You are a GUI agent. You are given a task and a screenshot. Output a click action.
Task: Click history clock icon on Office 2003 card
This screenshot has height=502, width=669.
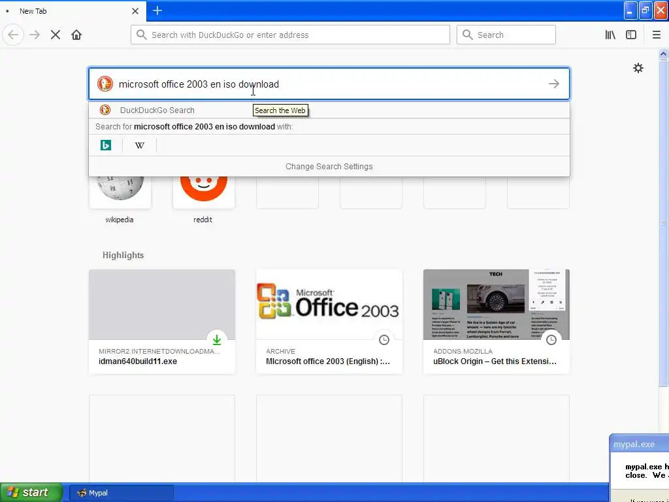pos(384,340)
